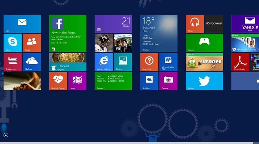
Task: Open the Twitter tile
Action: pos(204,81)
